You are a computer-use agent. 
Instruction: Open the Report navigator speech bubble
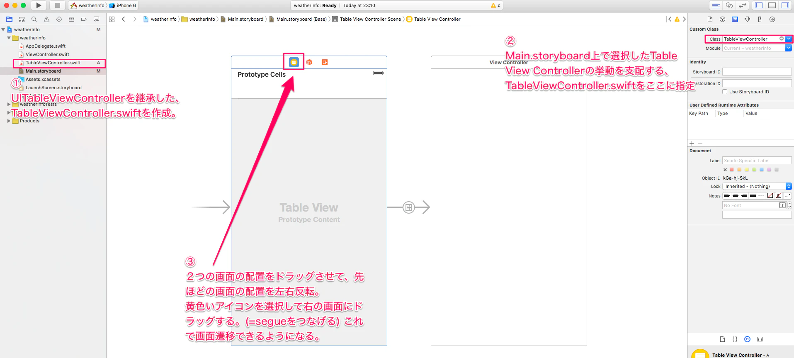point(96,19)
